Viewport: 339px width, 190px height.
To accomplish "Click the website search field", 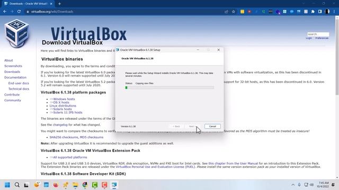I will [x=318, y=34].
